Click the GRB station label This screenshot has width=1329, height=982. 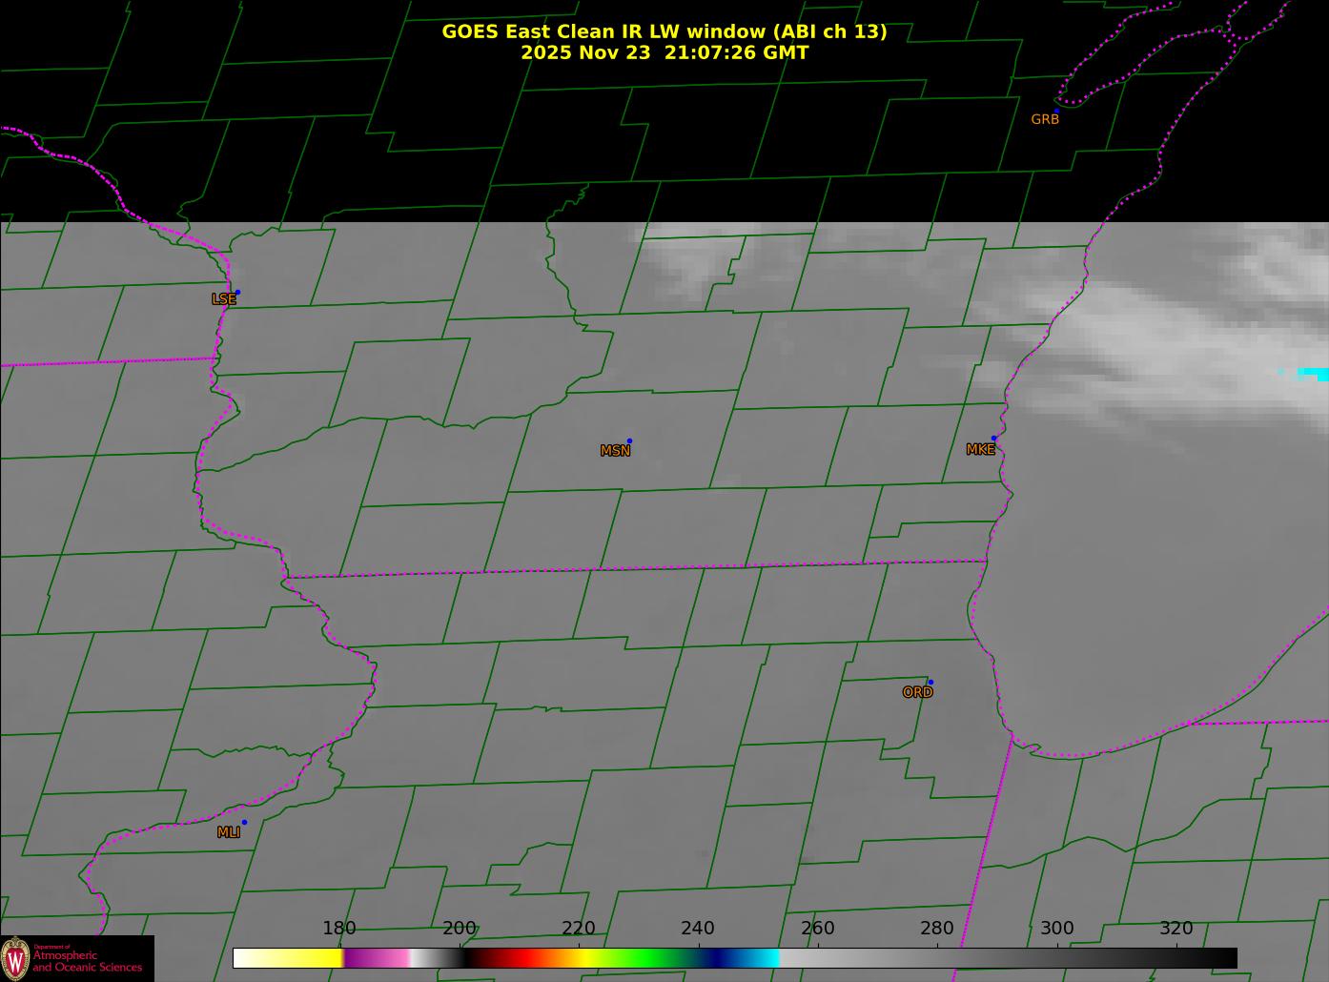pyautogui.click(x=1045, y=120)
